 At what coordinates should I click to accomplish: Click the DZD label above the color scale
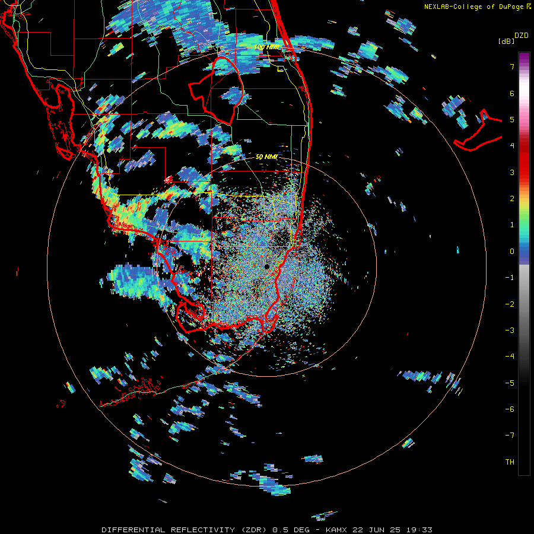[x=522, y=36]
